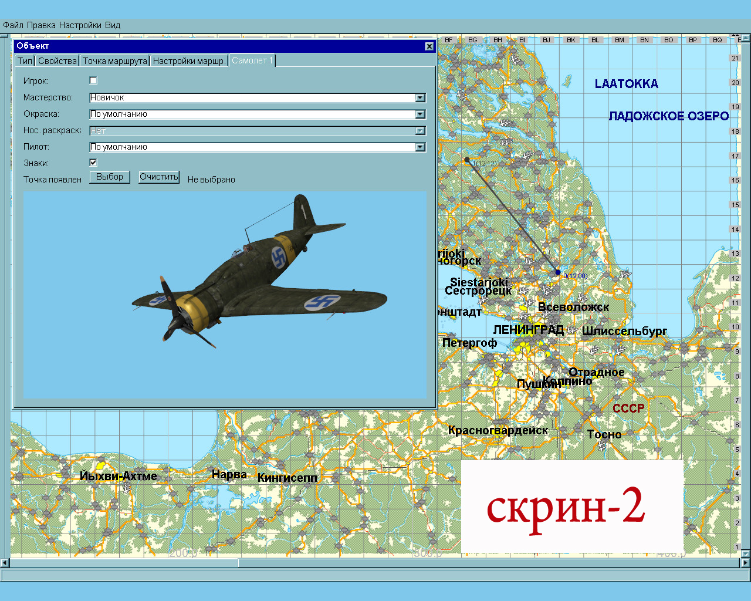Enable the Игрок checkbox
The height and width of the screenshot is (601, 751).
[93, 80]
